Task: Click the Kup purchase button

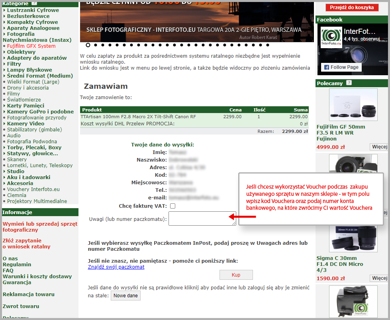Action: pyautogui.click(x=236, y=275)
